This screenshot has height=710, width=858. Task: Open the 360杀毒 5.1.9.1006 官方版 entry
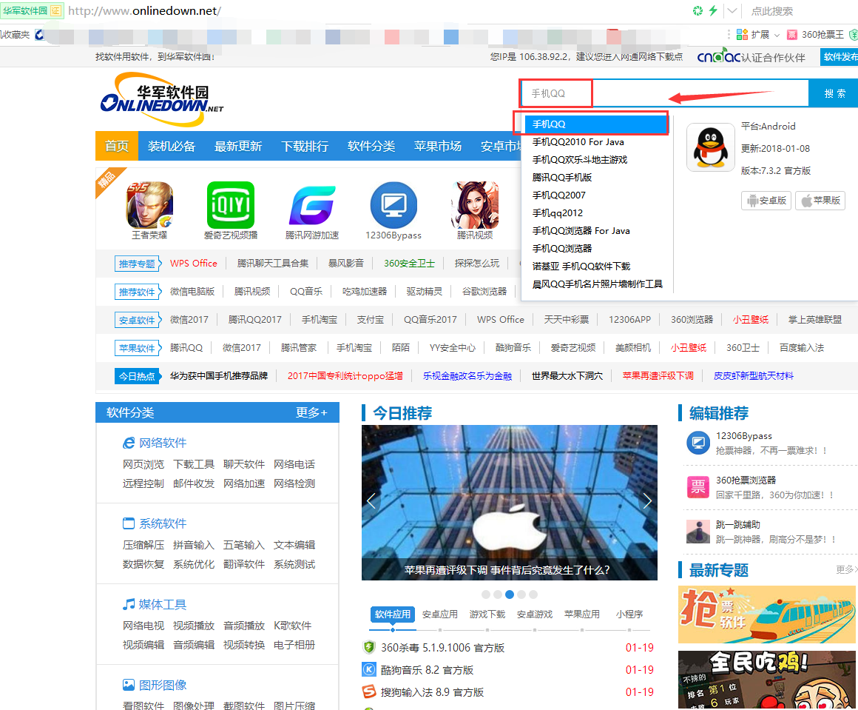[x=442, y=648]
